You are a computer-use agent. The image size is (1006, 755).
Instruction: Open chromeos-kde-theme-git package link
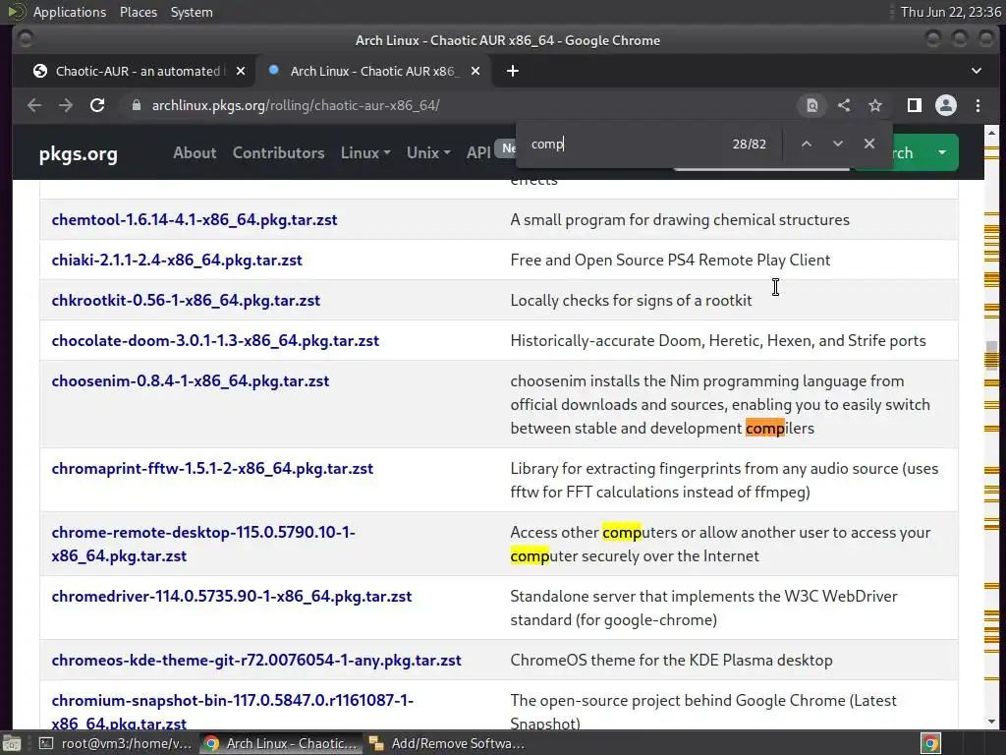click(256, 661)
